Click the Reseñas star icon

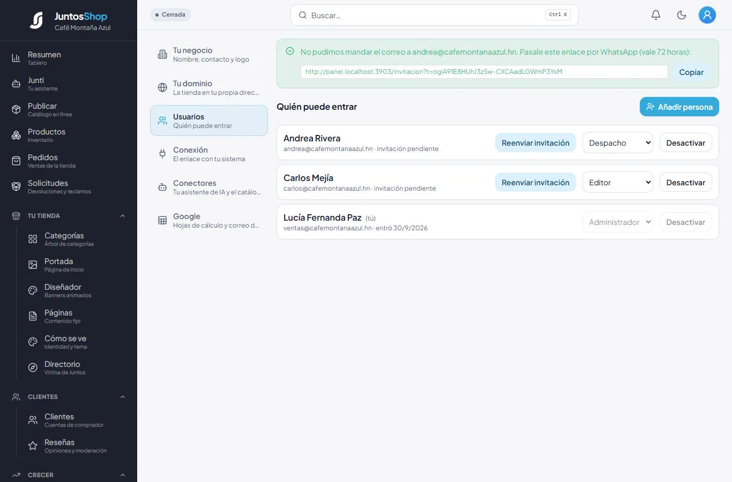point(33,446)
